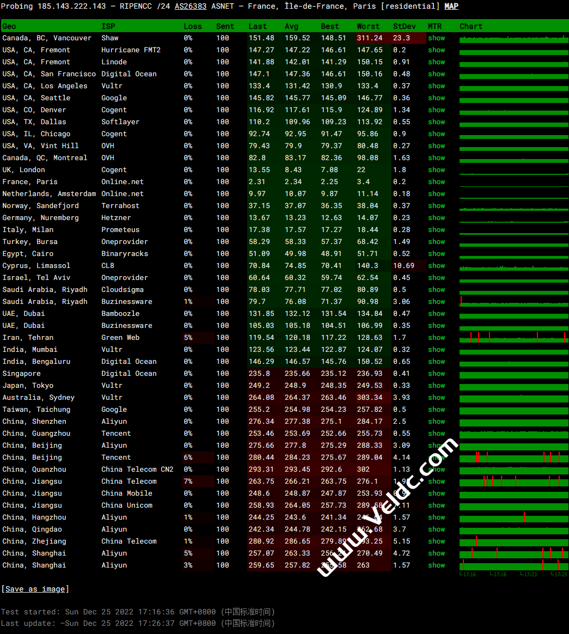Show MTR for Shenzhen Aliyun row

pos(437,422)
